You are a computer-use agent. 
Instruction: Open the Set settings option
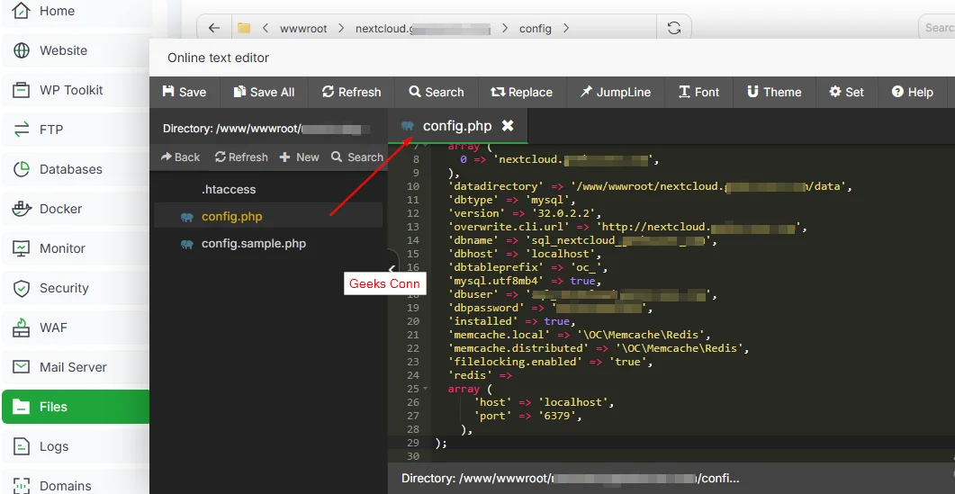846,92
